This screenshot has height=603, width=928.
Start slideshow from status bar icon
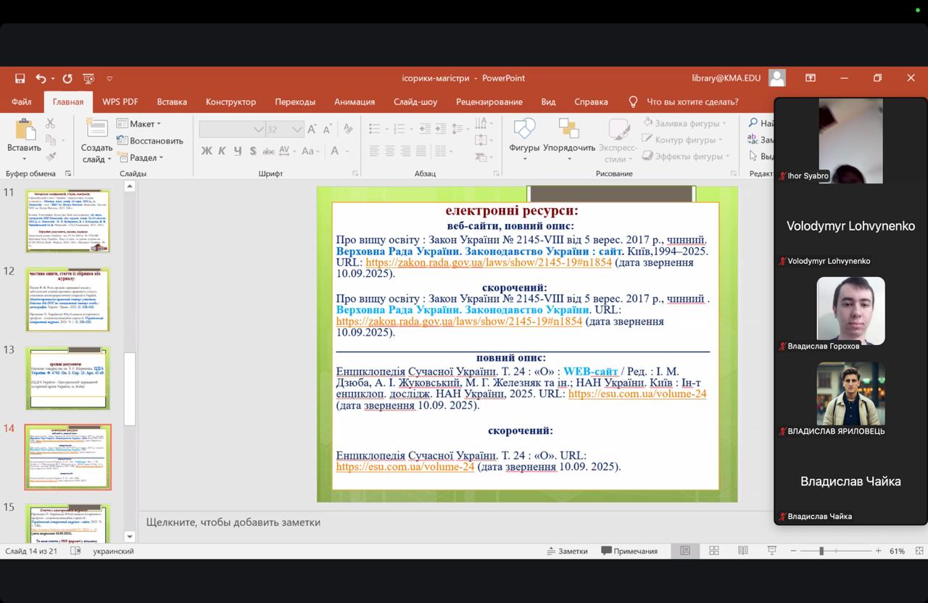pos(771,551)
